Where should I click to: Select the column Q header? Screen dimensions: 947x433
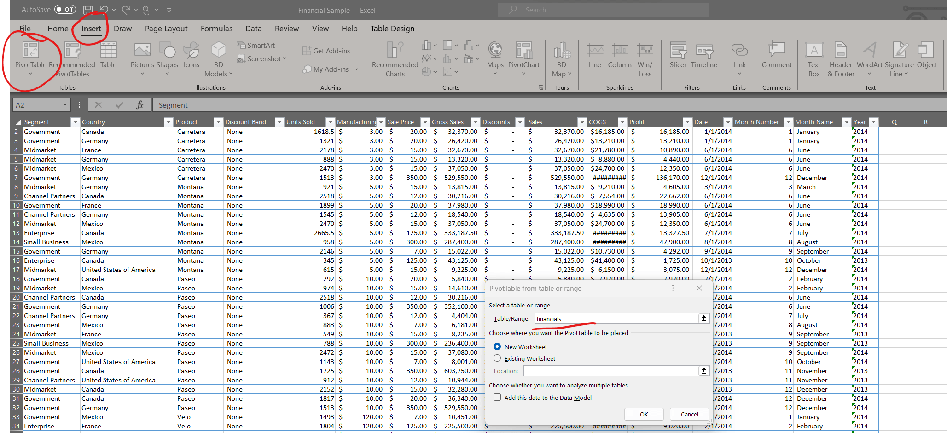coord(894,122)
